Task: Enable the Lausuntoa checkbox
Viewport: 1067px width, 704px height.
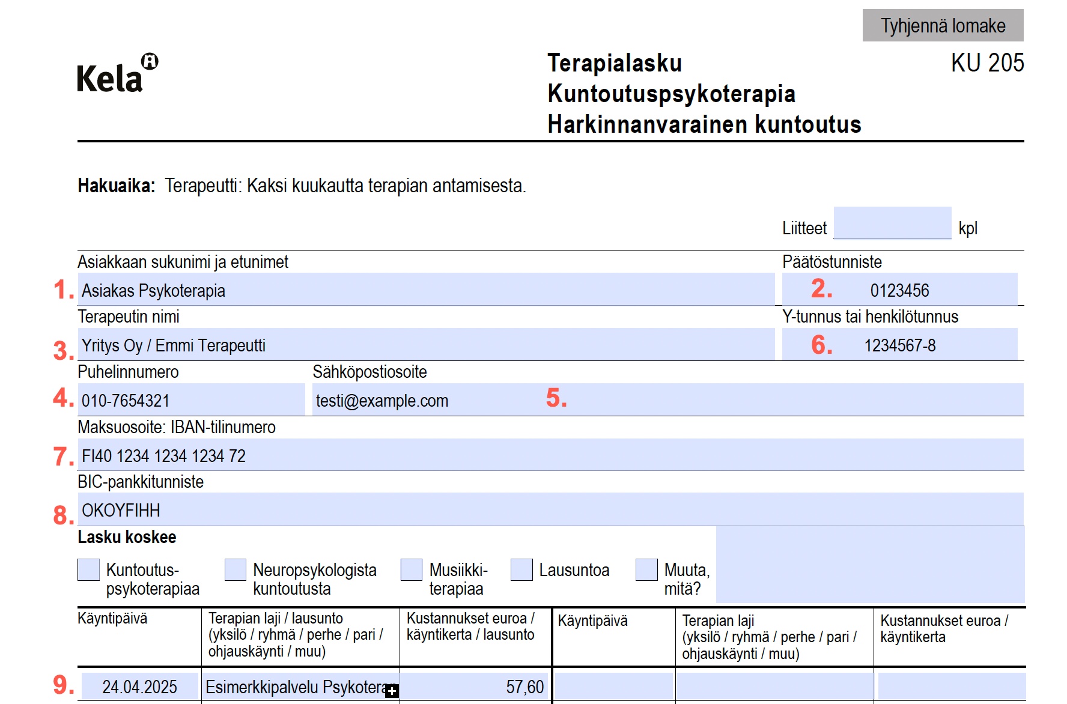Action: [x=521, y=569]
